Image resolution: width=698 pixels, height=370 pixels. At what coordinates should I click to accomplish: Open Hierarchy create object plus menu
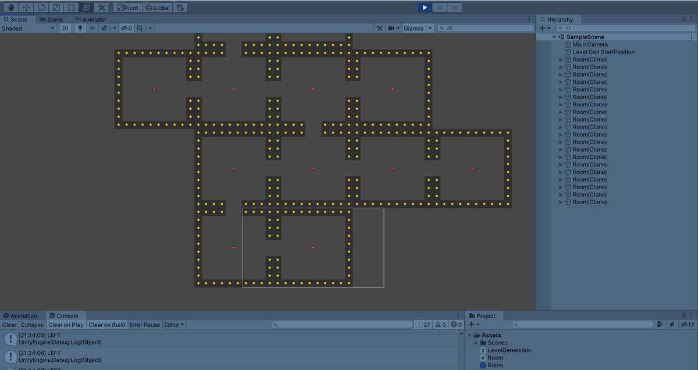[544, 28]
